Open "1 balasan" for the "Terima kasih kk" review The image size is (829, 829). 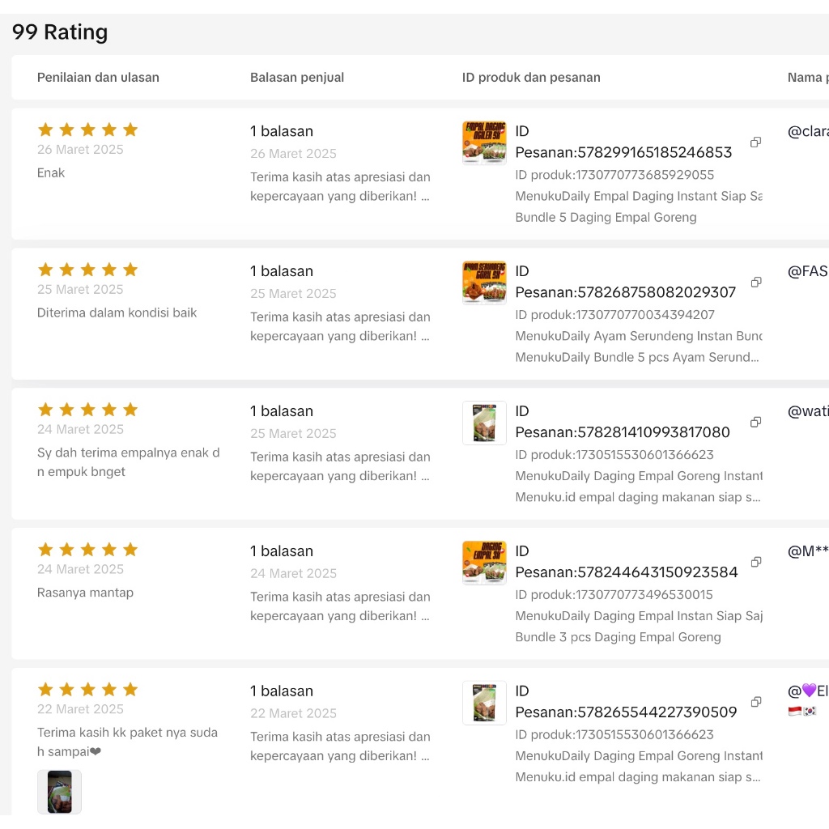[282, 691]
